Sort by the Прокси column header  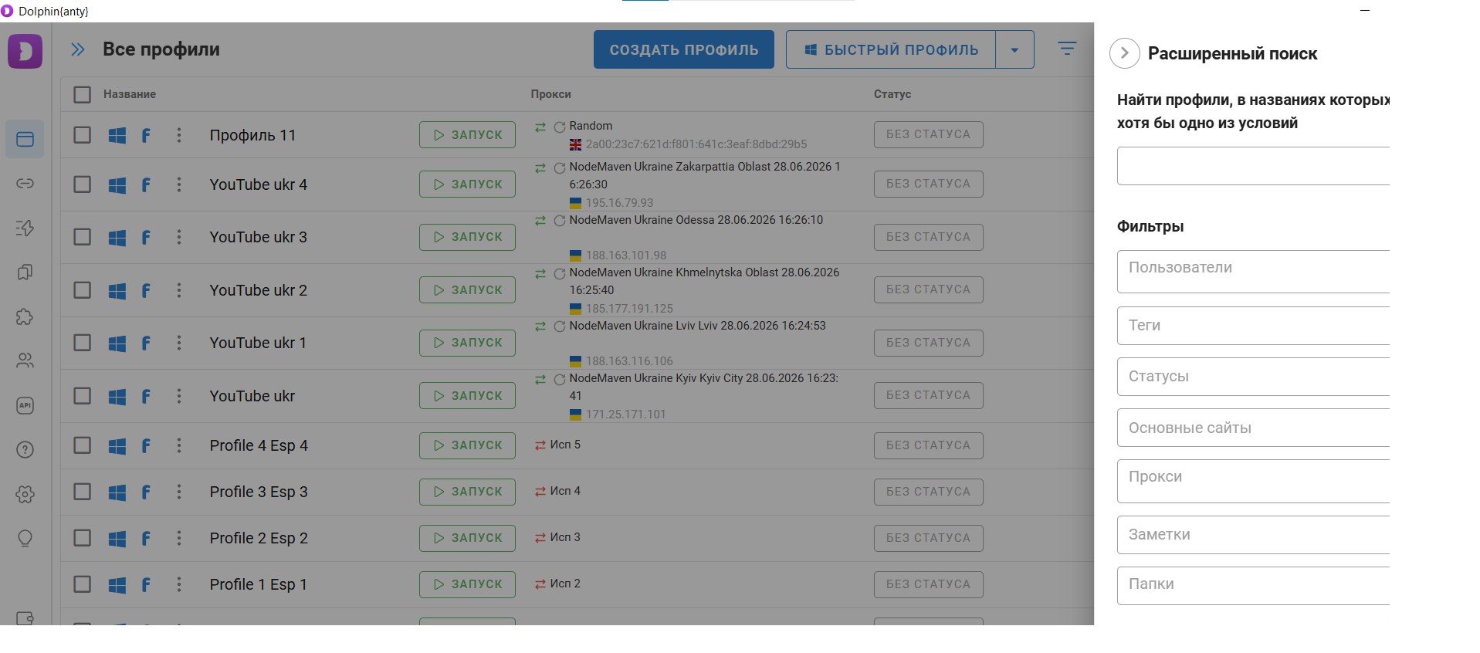pos(550,94)
